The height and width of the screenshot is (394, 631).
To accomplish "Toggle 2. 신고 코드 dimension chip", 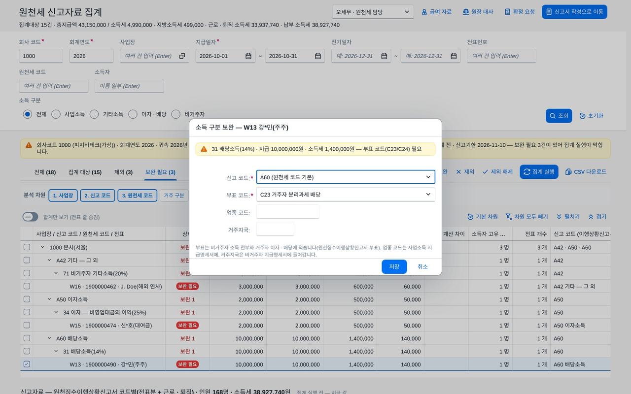I will pos(97,196).
